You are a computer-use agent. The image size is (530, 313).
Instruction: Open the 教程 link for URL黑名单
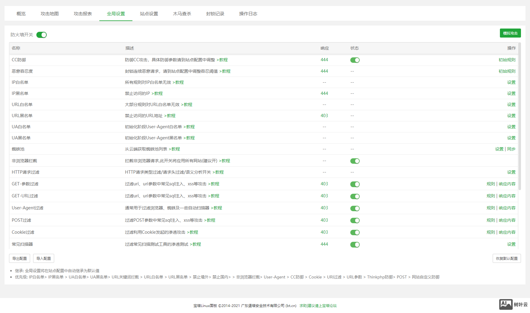tap(171, 116)
